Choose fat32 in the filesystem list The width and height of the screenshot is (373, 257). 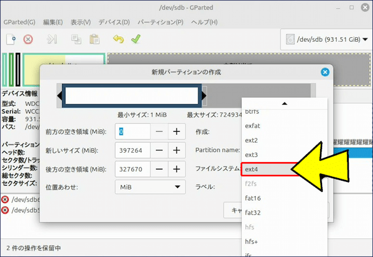[253, 212]
